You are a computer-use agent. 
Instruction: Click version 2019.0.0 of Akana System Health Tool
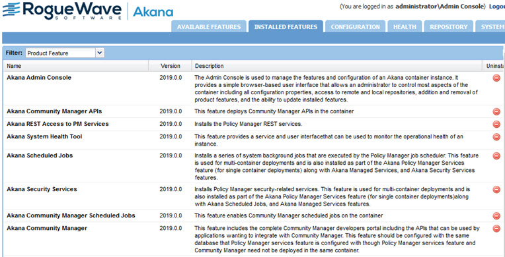pos(171,136)
